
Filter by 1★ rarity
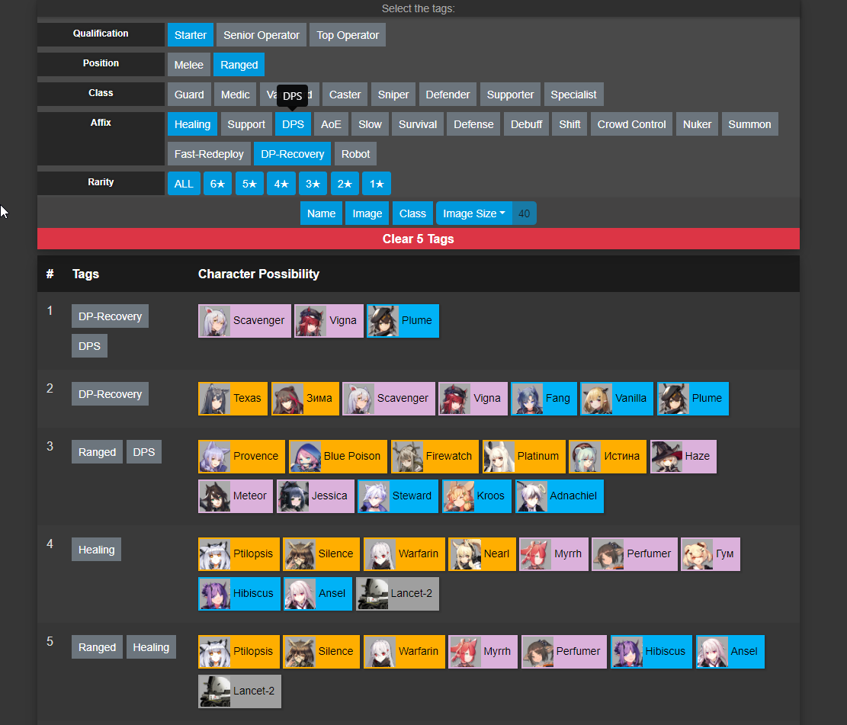click(377, 184)
